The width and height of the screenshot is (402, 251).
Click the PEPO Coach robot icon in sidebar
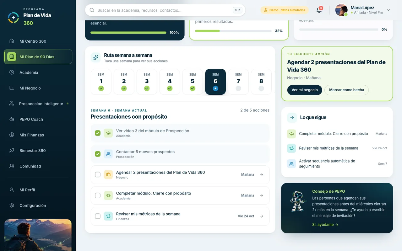click(x=12, y=119)
